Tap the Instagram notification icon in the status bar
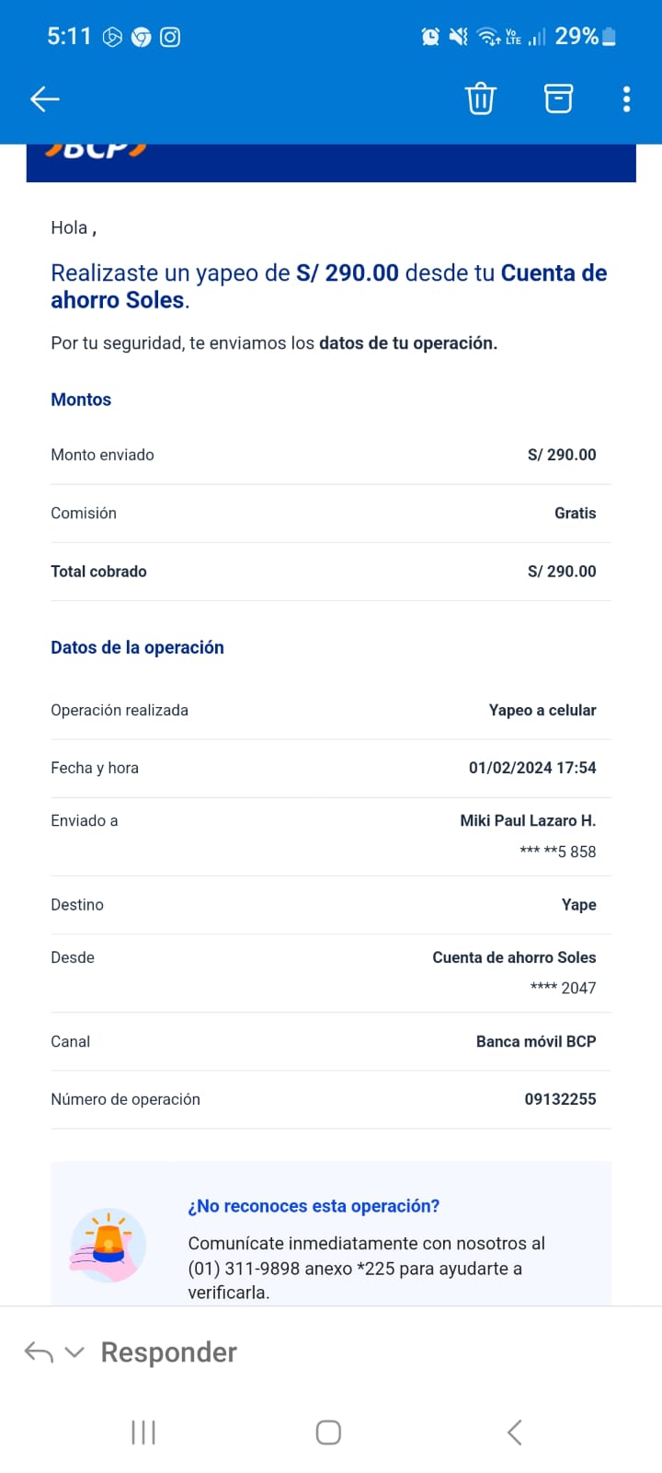This screenshot has width=662, height=1473. point(170,37)
